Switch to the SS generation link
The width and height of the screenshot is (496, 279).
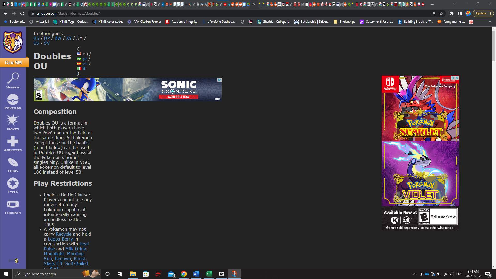click(x=36, y=43)
